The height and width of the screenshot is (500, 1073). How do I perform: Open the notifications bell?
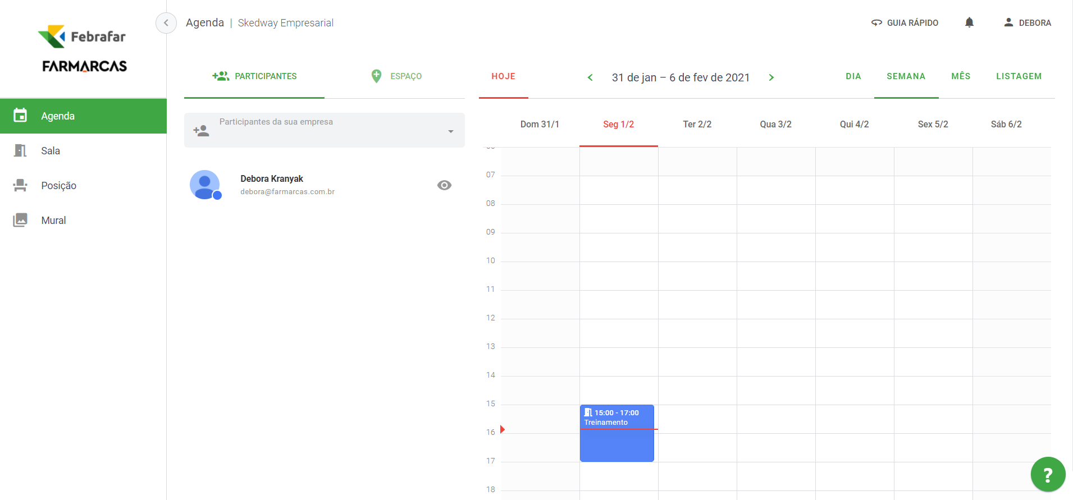[969, 22]
